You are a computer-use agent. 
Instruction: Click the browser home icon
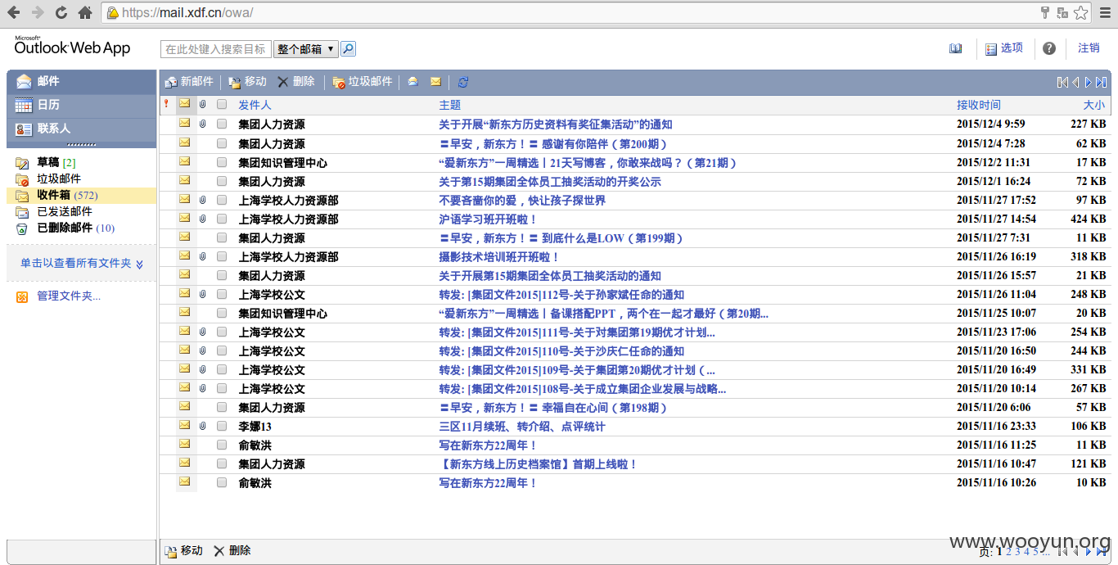[85, 12]
